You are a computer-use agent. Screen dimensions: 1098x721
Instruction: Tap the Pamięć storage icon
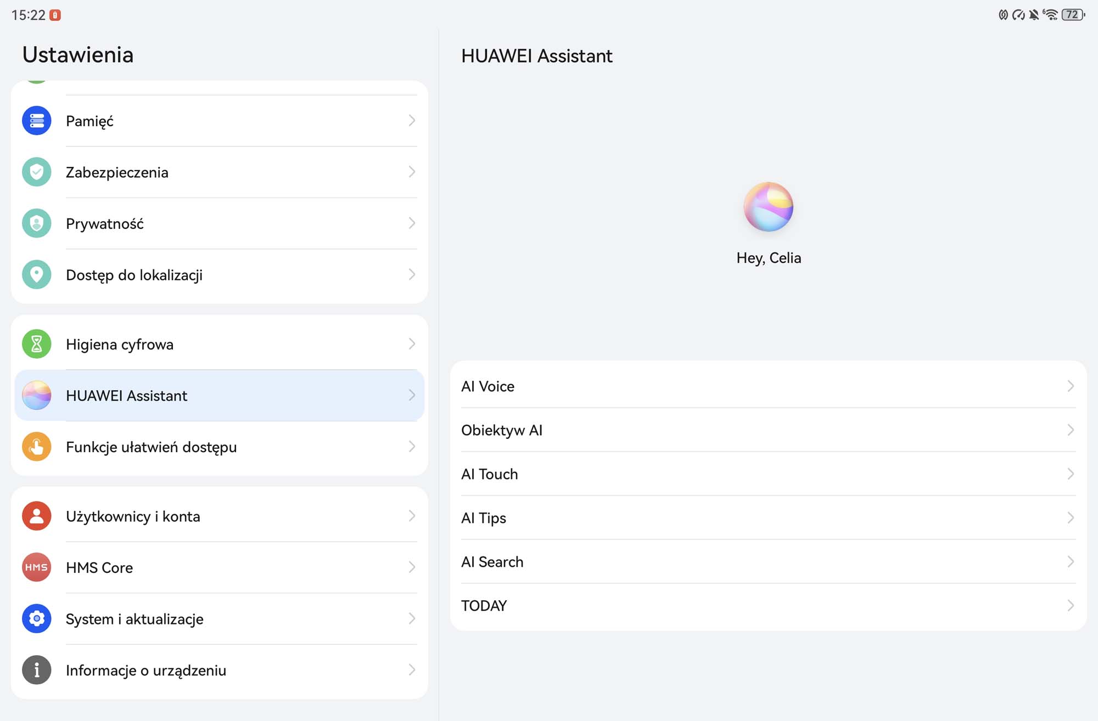click(37, 121)
